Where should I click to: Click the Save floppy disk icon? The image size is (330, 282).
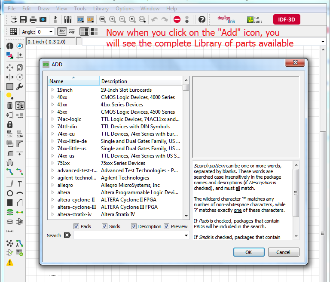23,19
